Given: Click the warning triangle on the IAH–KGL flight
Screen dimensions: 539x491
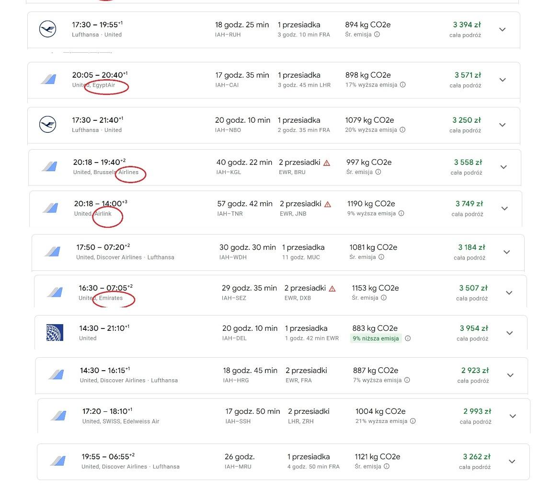Looking at the screenshot, I should (x=327, y=163).
